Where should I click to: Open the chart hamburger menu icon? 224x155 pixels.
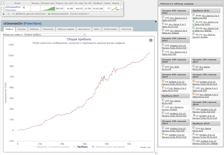(x=151, y=40)
